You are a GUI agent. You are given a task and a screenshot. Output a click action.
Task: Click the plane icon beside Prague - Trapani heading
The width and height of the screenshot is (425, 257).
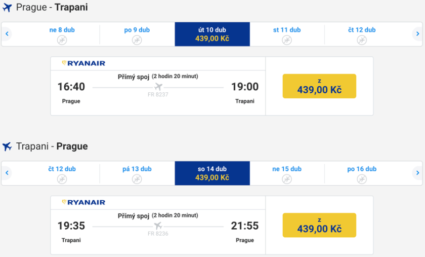click(7, 8)
